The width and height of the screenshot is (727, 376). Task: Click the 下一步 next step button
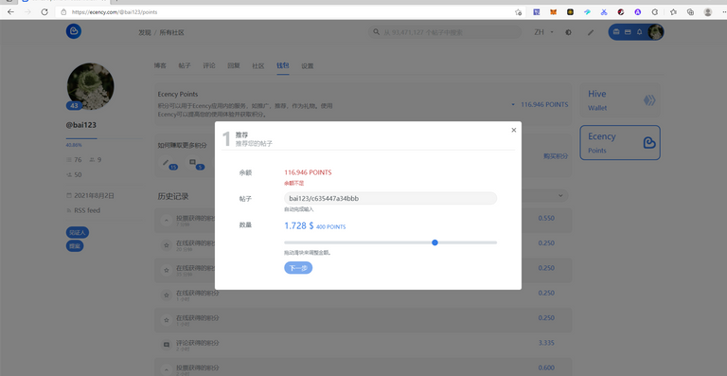(298, 268)
